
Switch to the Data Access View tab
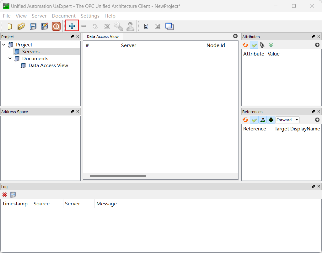pyautogui.click(x=103, y=37)
